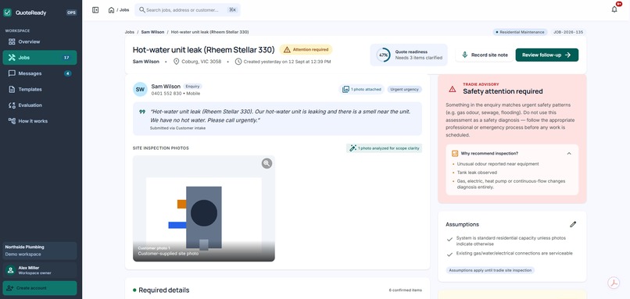This screenshot has height=299, width=630.
Task: Click the Required details heading
Action: pyautogui.click(x=164, y=290)
